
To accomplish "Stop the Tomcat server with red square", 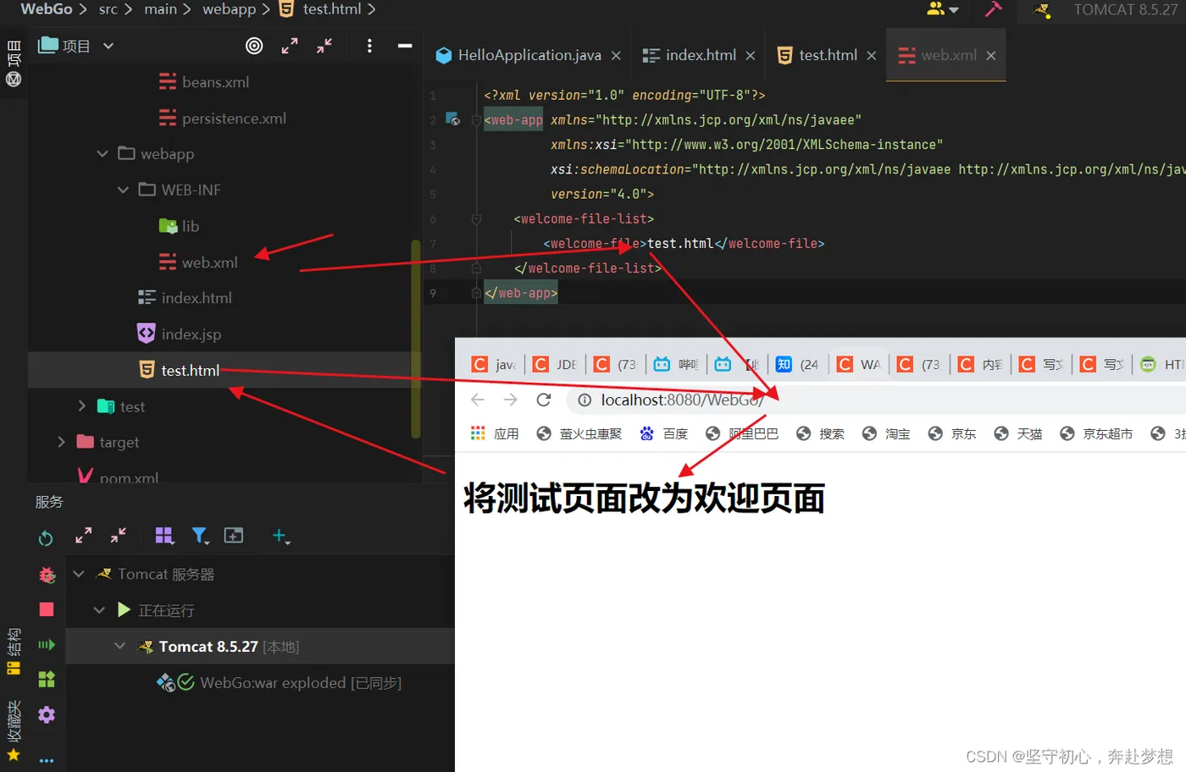I will (47, 609).
